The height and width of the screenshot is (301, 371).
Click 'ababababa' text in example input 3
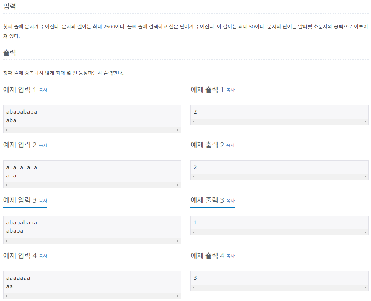tap(21, 223)
